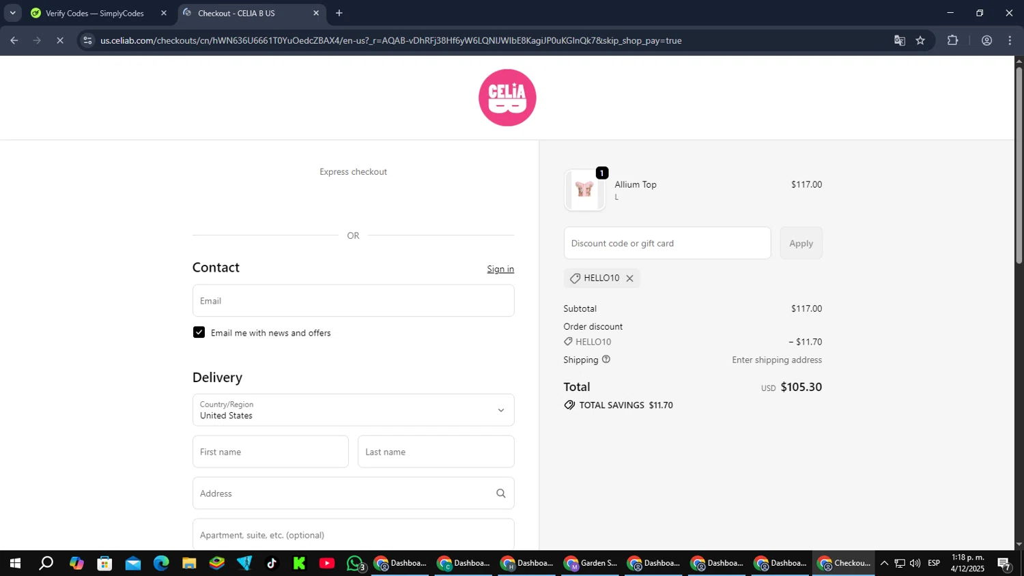Viewport: 1024px width, 576px height.
Task: Click the Sign in link
Action: click(500, 269)
